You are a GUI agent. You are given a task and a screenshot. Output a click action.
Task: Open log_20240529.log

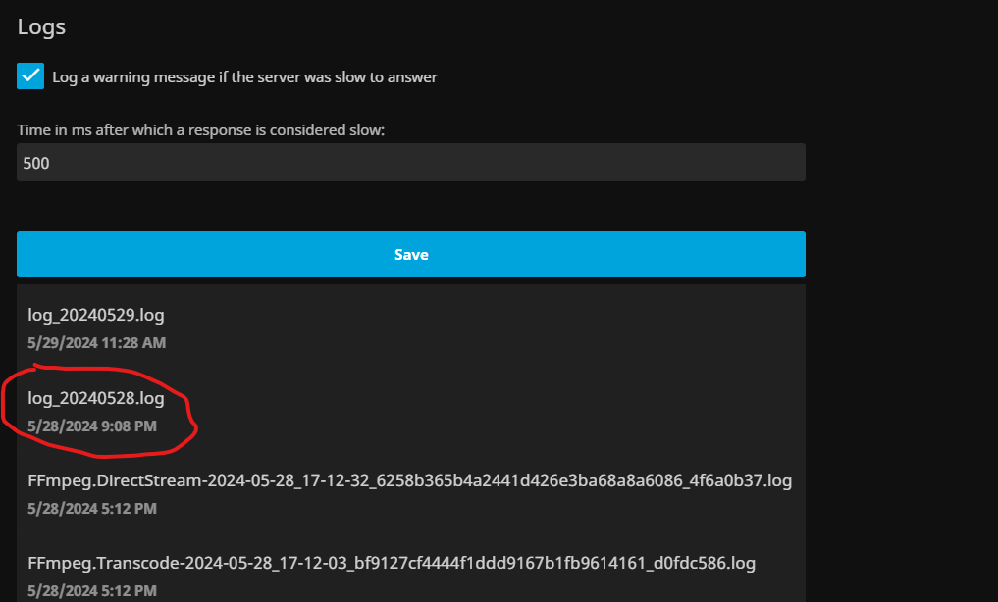[95, 316]
